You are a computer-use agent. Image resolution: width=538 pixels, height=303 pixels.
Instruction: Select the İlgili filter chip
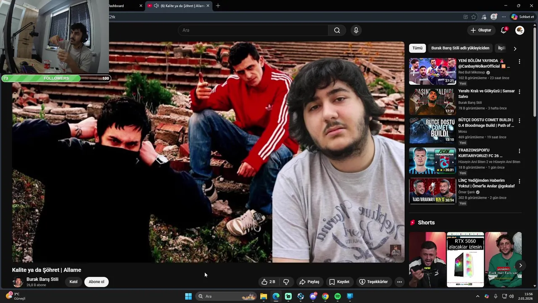click(x=501, y=48)
